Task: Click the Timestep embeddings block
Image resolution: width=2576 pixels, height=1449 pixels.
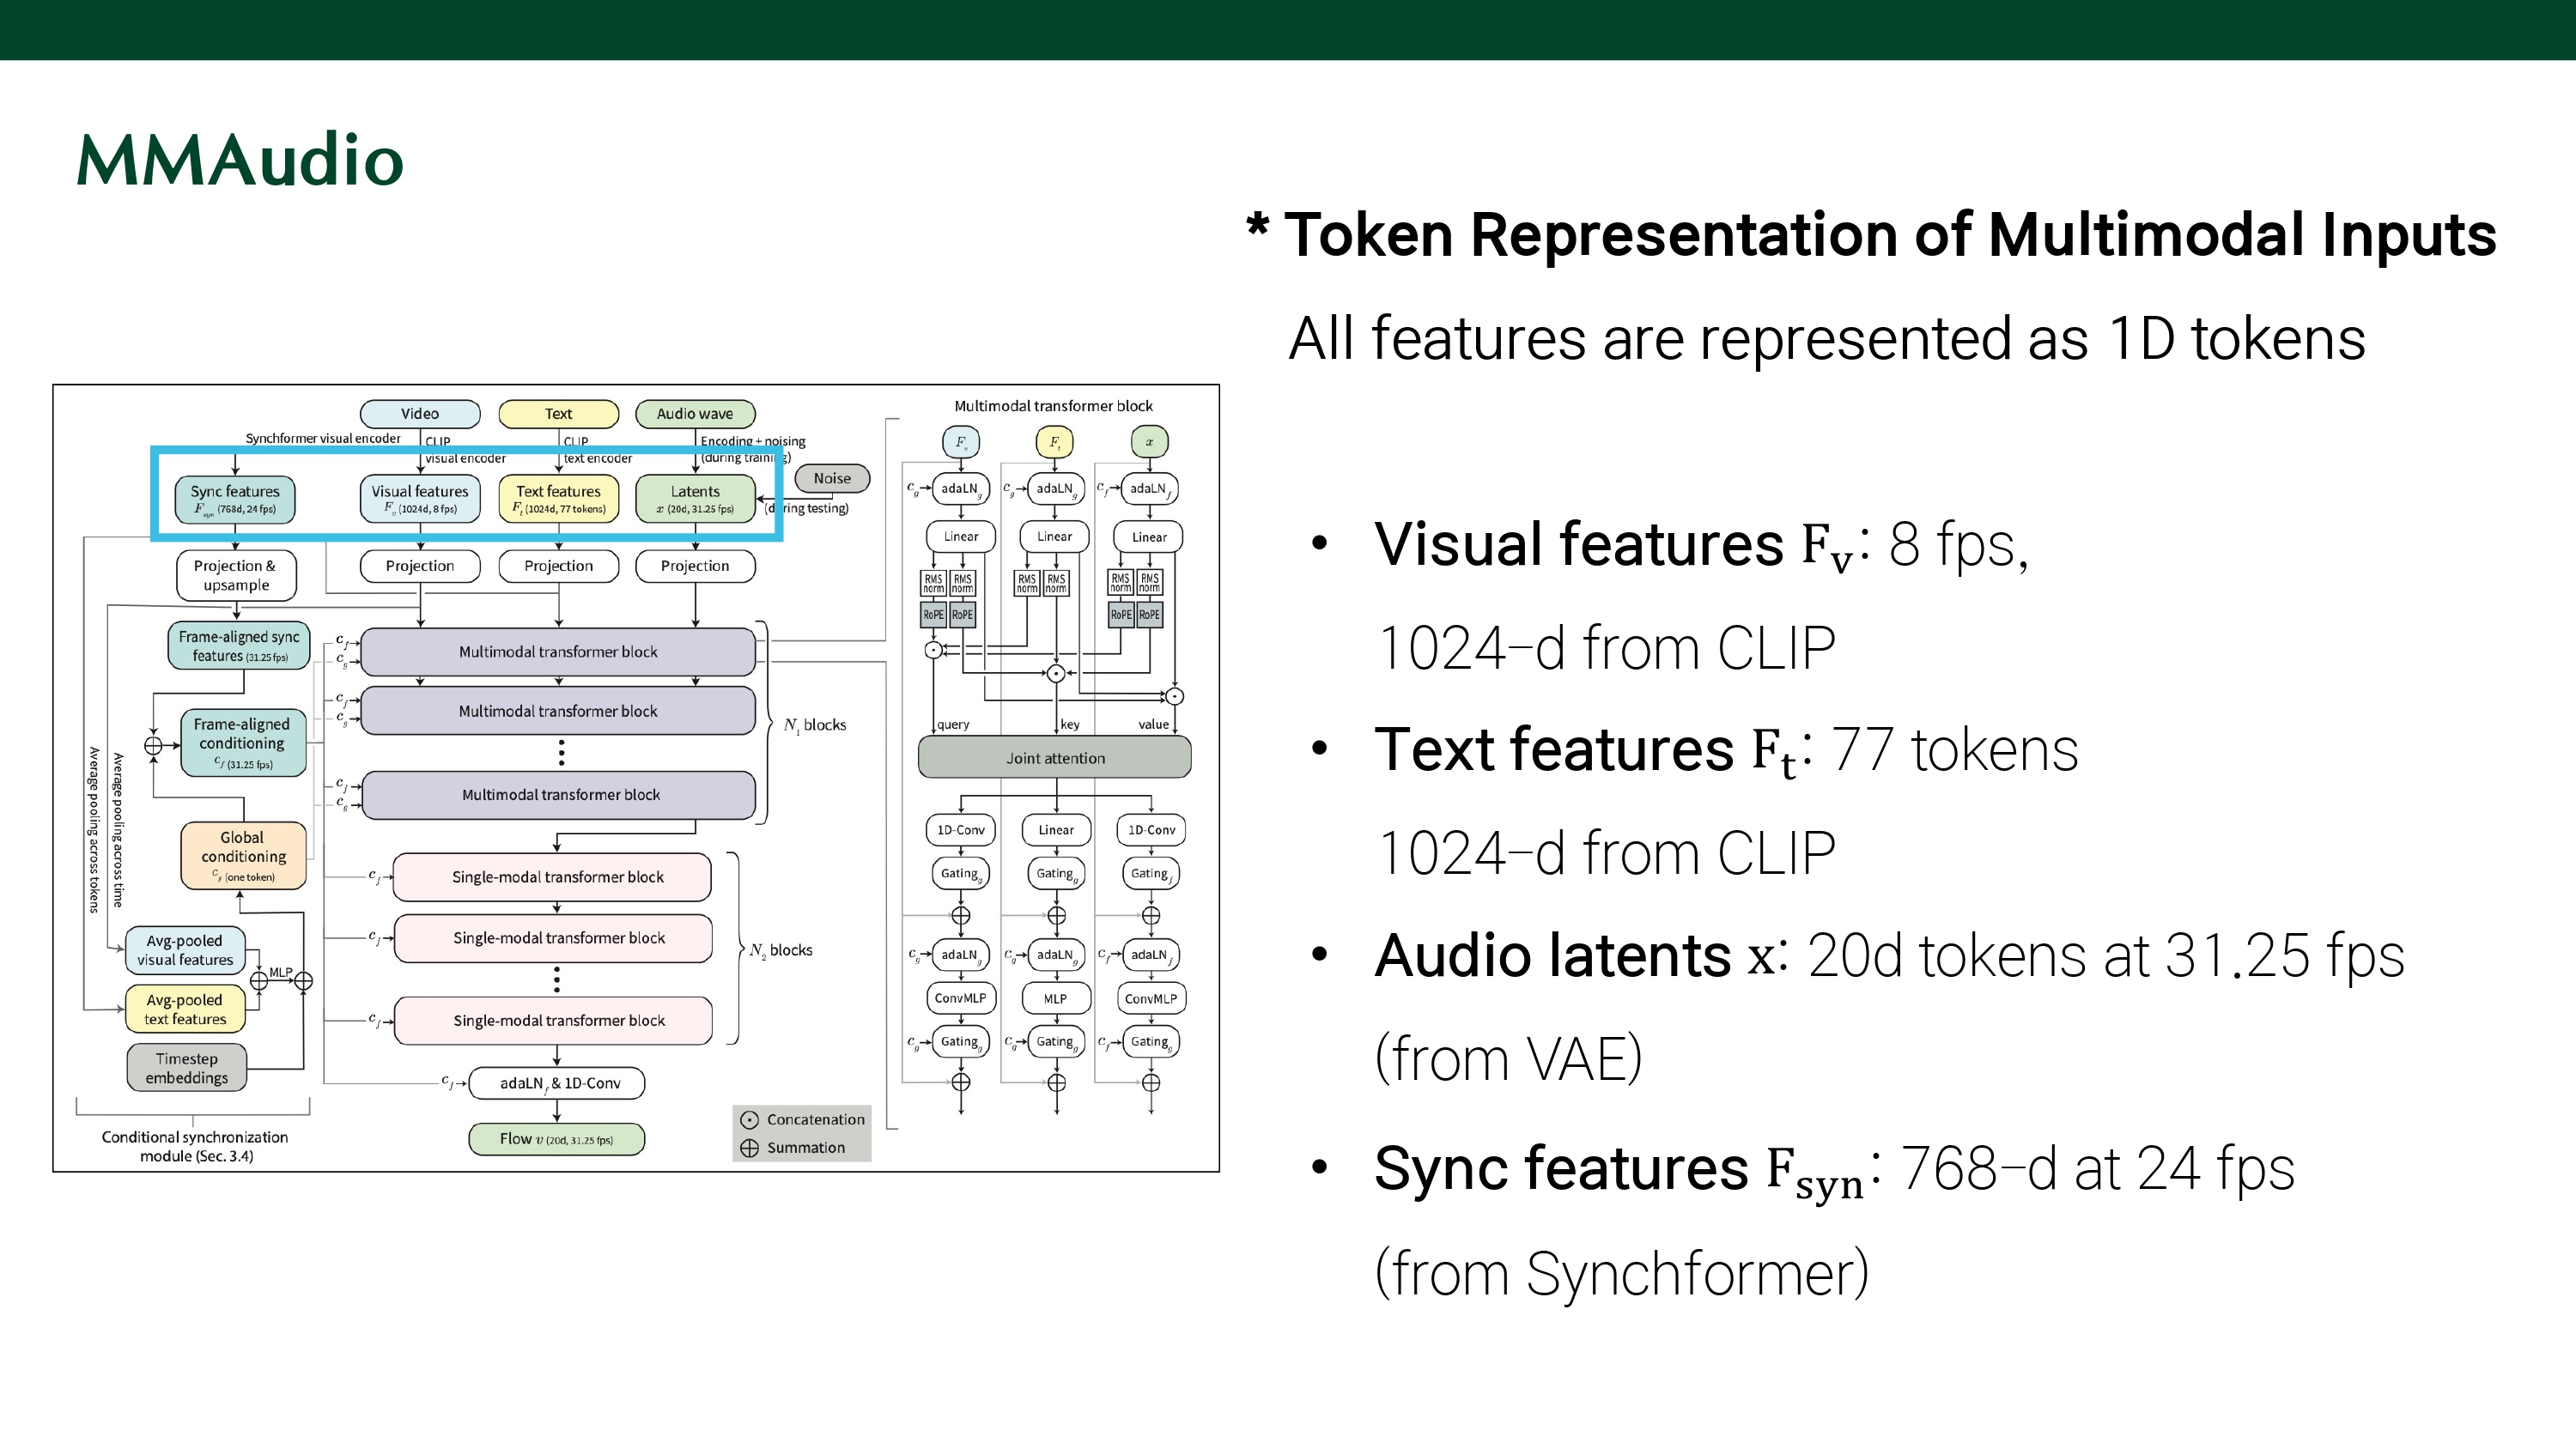Action: pyautogui.click(x=187, y=1068)
